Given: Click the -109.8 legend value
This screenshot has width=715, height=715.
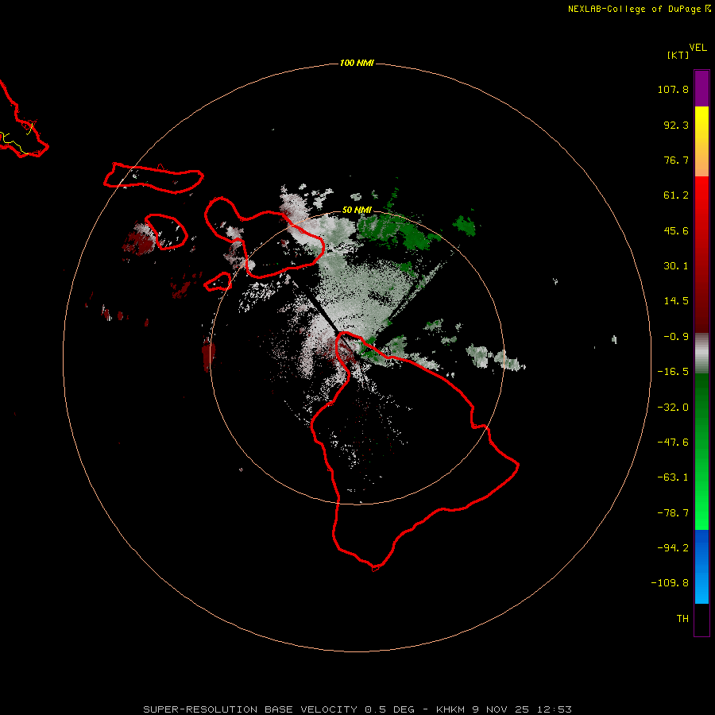Looking at the screenshot, I should 670,583.
